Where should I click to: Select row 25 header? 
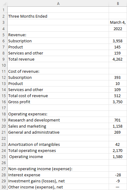click(x=4, y=157)
